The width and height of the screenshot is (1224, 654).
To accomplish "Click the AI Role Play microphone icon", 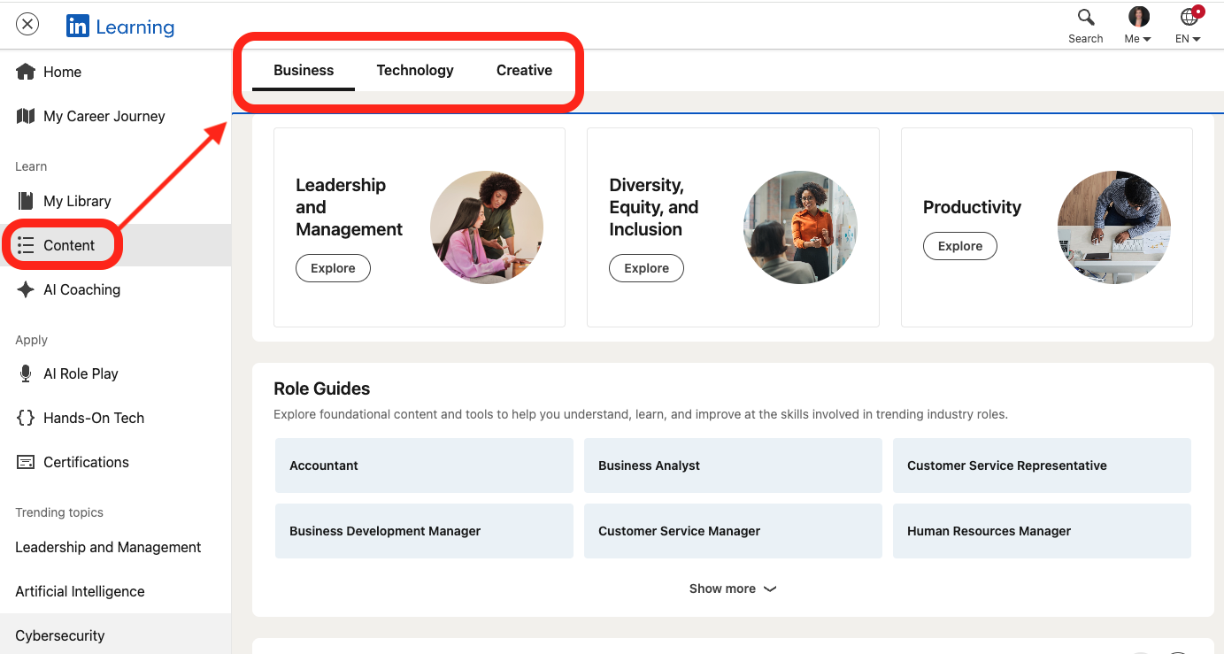I will (26, 373).
